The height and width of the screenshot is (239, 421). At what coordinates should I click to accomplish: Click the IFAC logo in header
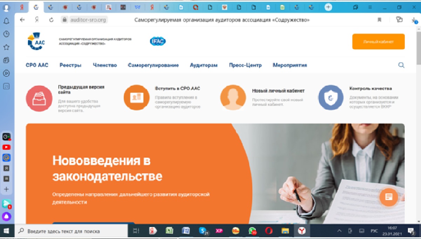pos(158,41)
